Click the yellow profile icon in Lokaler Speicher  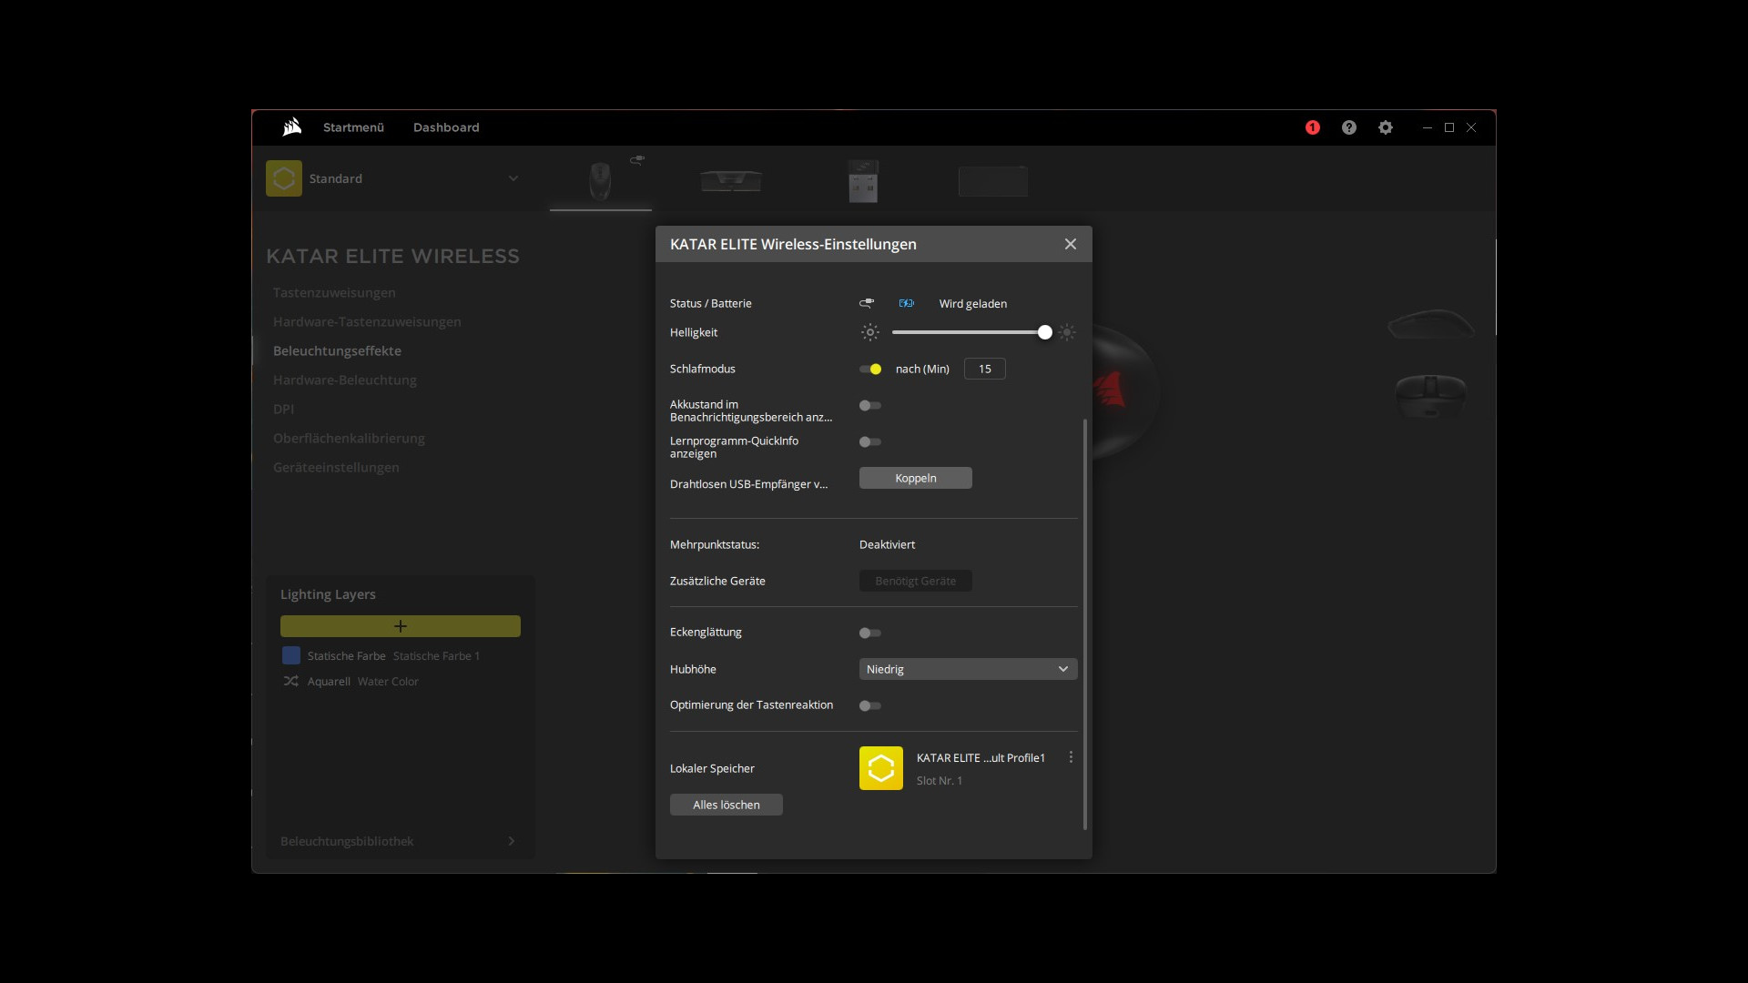pyautogui.click(x=880, y=768)
